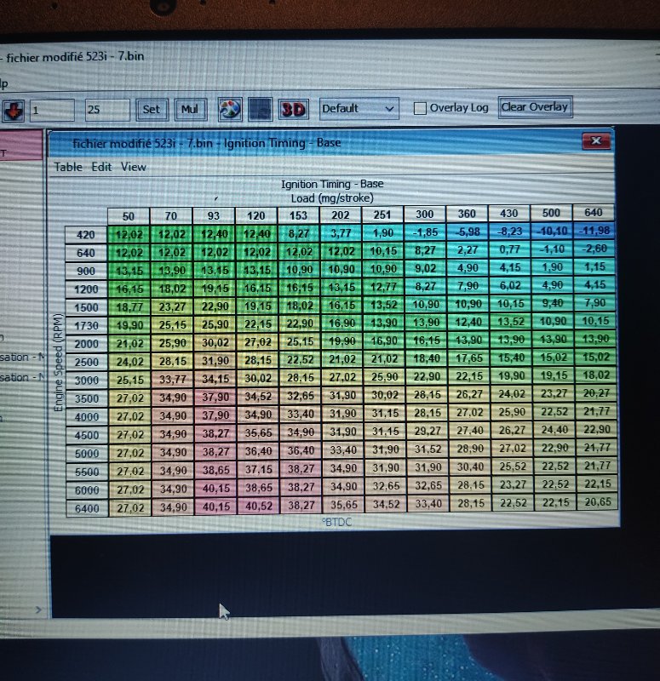Screen dimensions: 660x681
Task: Select cell 23,27 in the 1500 row
Action: point(172,307)
